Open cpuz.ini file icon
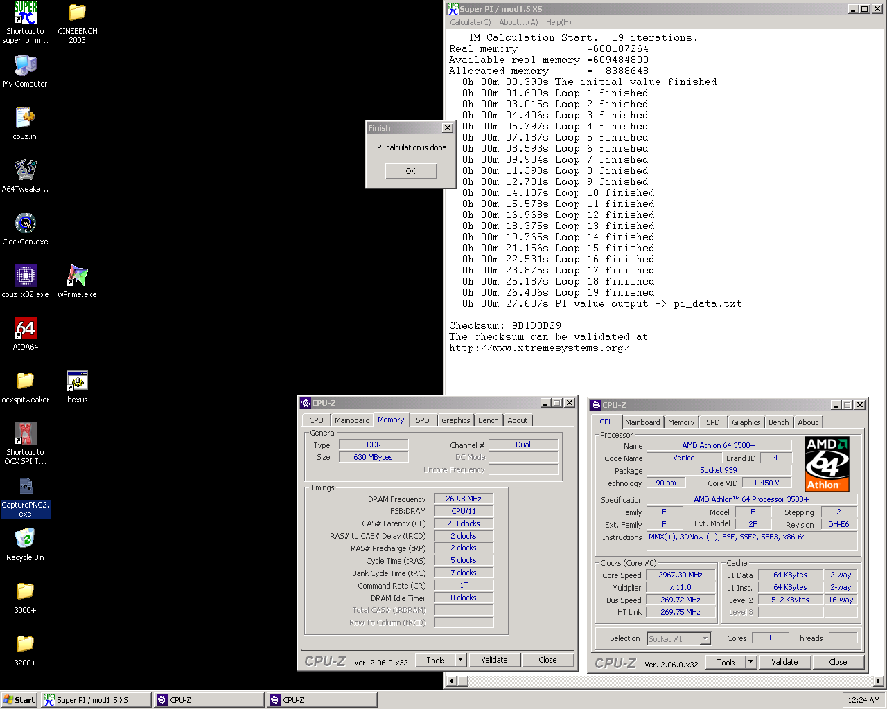This screenshot has width=887, height=709. pos(26,118)
